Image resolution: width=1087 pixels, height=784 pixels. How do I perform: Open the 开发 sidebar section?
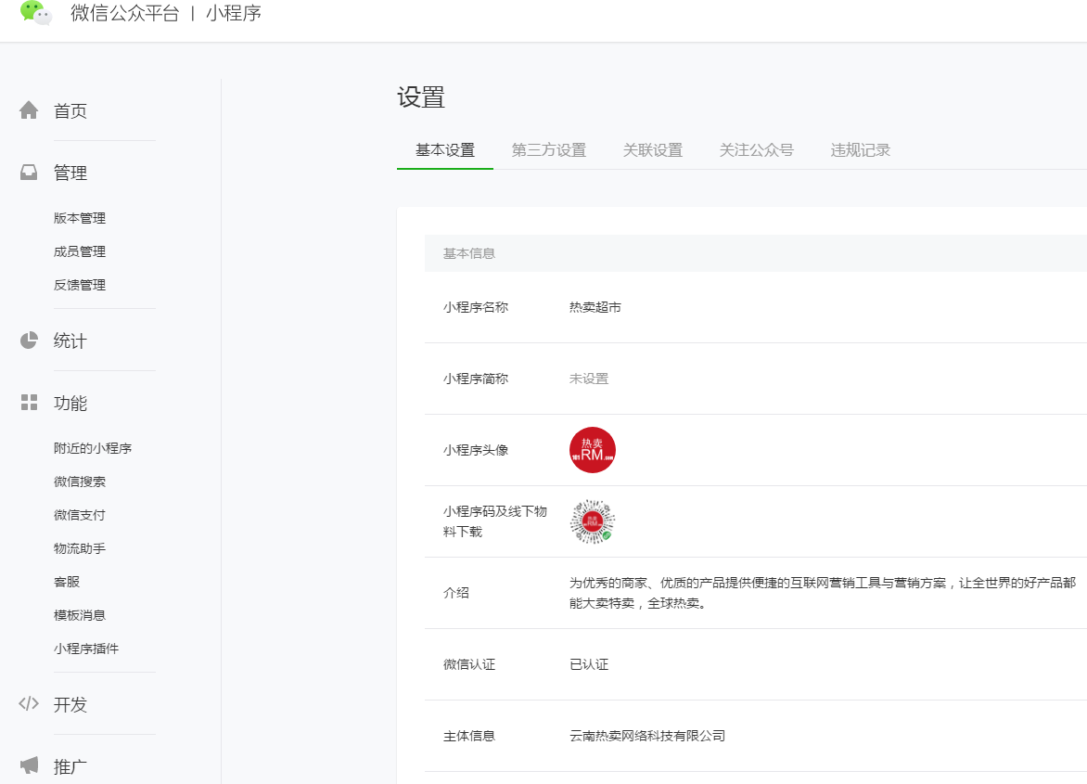pyautogui.click(x=70, y=704)
